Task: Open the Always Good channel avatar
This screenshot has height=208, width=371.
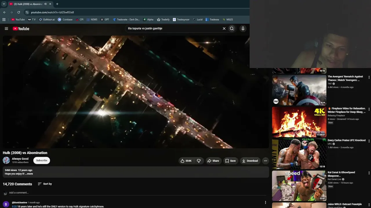Action: click(x=6, y=160)
